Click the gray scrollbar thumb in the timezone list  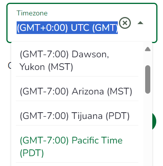click(x=148, y=79)
